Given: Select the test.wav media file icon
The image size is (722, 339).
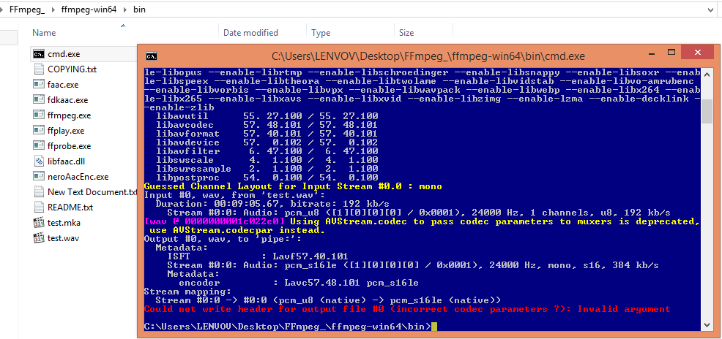Looking at the screenshot, I should tap(39, 238).
